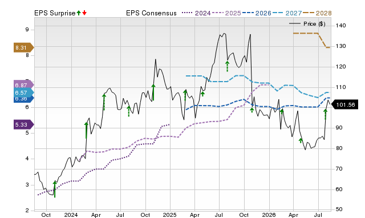Click the 2026 label on the time axis
The width and height of the screenshot is (365, 218).
coord(269,215)
